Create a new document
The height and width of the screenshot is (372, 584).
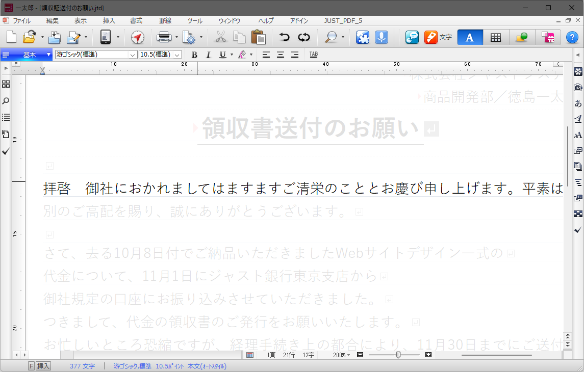tap(11, 37)
